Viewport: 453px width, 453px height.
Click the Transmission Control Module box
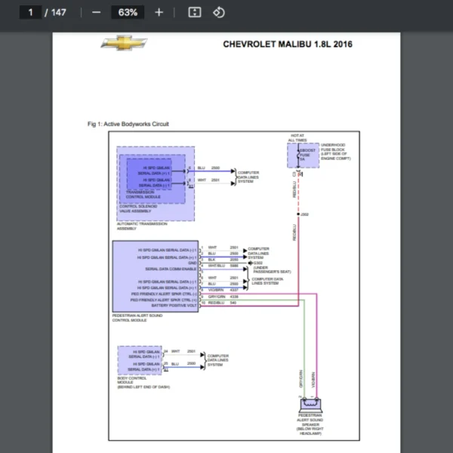tap(148, 178)
